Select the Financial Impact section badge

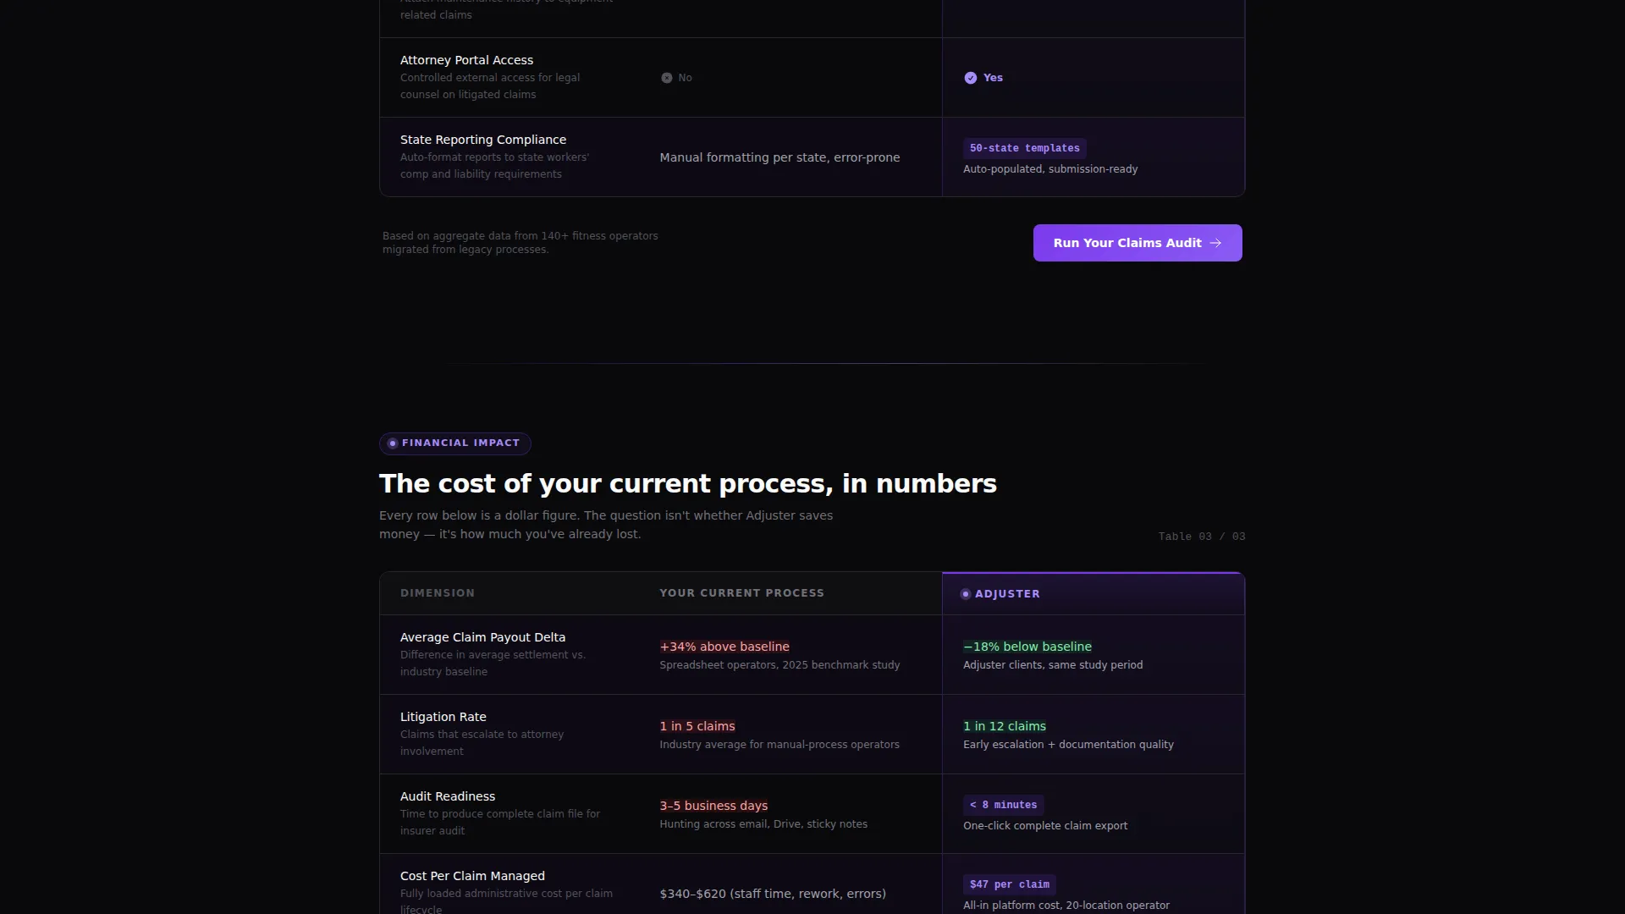(455, 443)
